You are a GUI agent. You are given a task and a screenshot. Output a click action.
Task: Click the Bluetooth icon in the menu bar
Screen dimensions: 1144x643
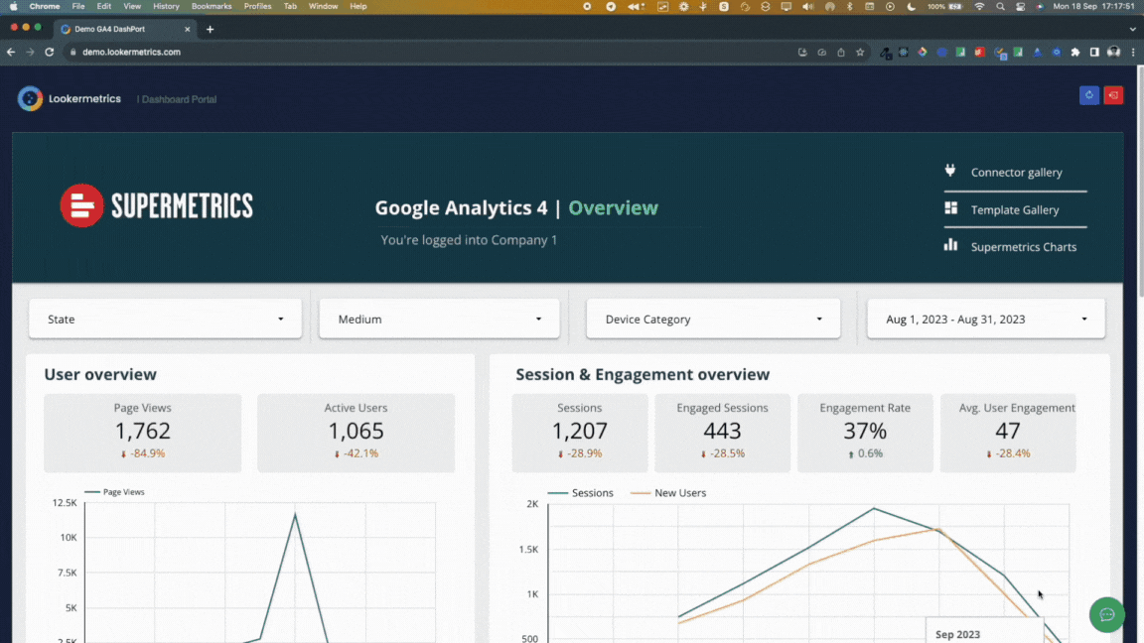[x=850, y=7]
